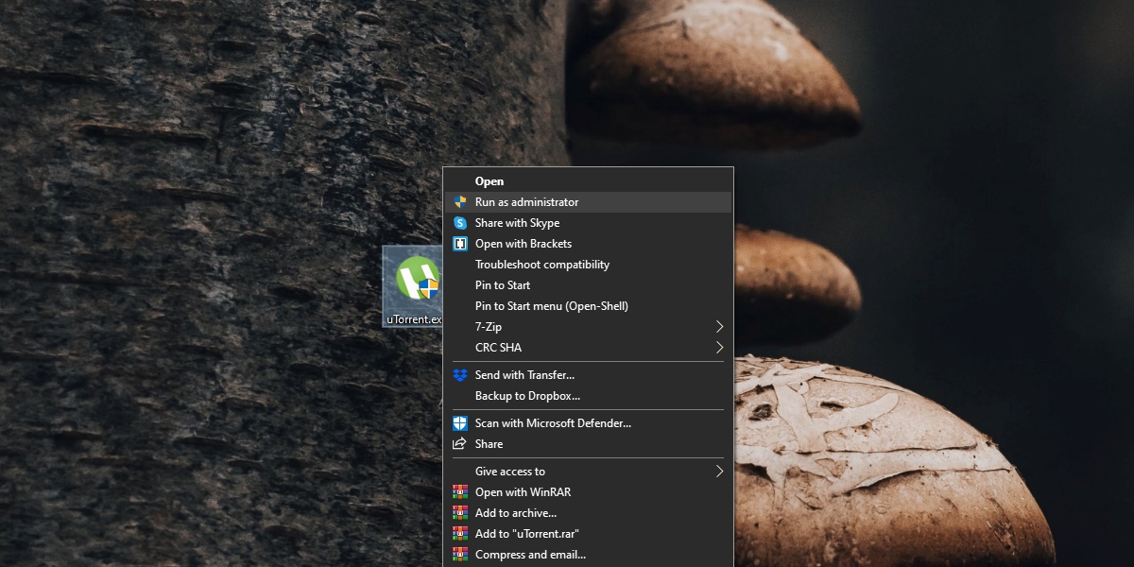This screenshot has width=1134, height=567.
Task: Click the Brackets icon in the context menu
Action: click(460, 244)
